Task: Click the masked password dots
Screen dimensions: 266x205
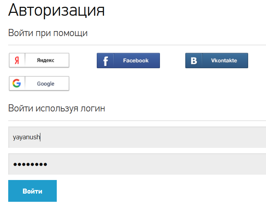Action: (x=30, y=164)
